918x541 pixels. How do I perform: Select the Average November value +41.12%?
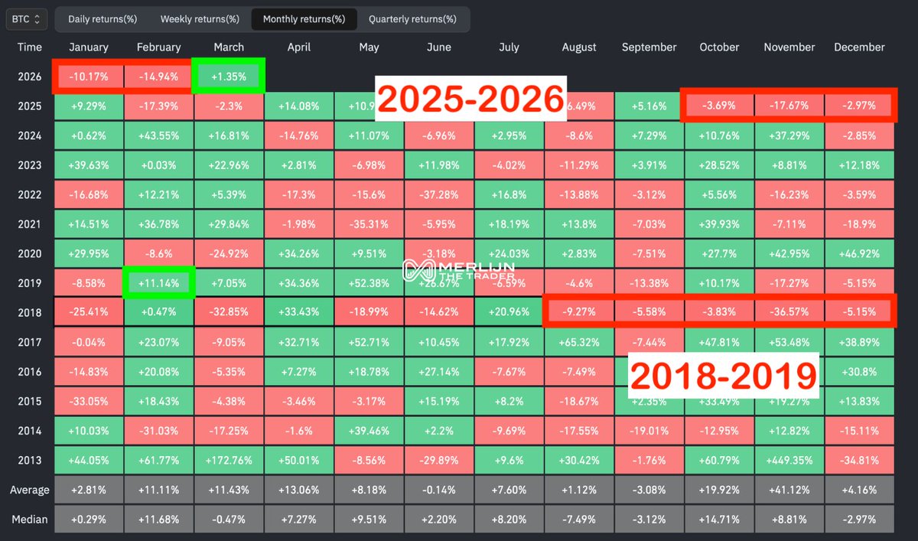click(789, 490)
